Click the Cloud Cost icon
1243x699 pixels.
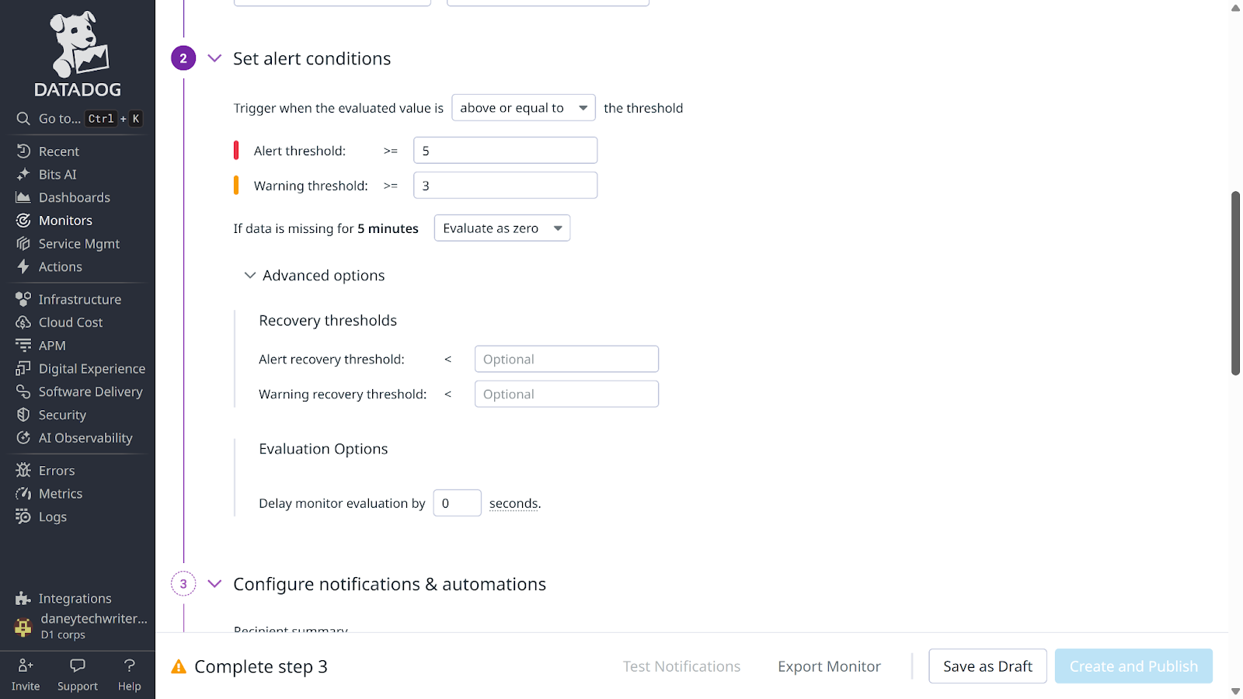click(23, 322)
